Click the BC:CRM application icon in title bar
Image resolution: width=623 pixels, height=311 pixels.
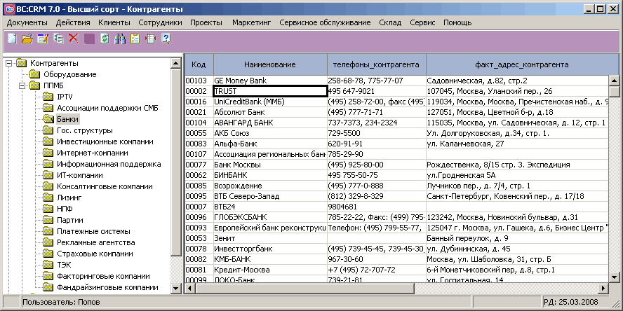click(8, 8)
